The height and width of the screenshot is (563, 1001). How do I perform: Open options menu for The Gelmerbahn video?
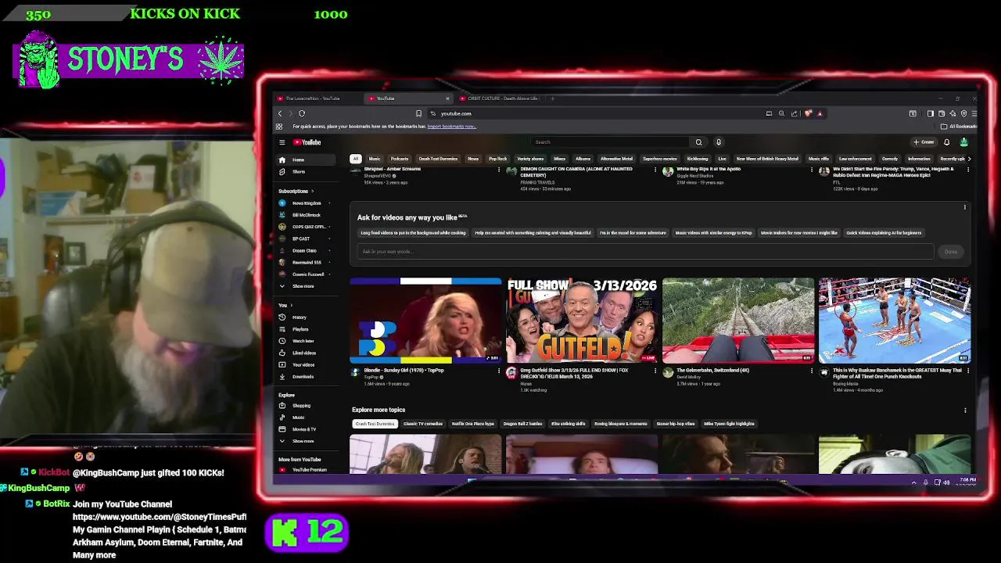tap(811, 371)
